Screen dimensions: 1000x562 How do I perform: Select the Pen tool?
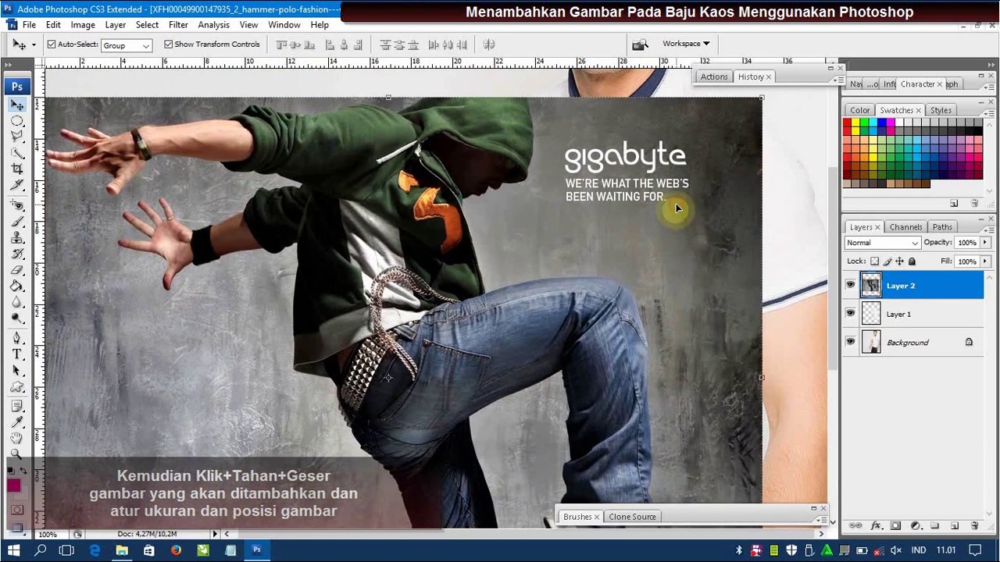(17, 339)
